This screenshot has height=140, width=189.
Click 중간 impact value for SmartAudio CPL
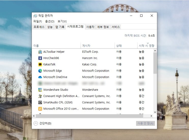point(141,102)
